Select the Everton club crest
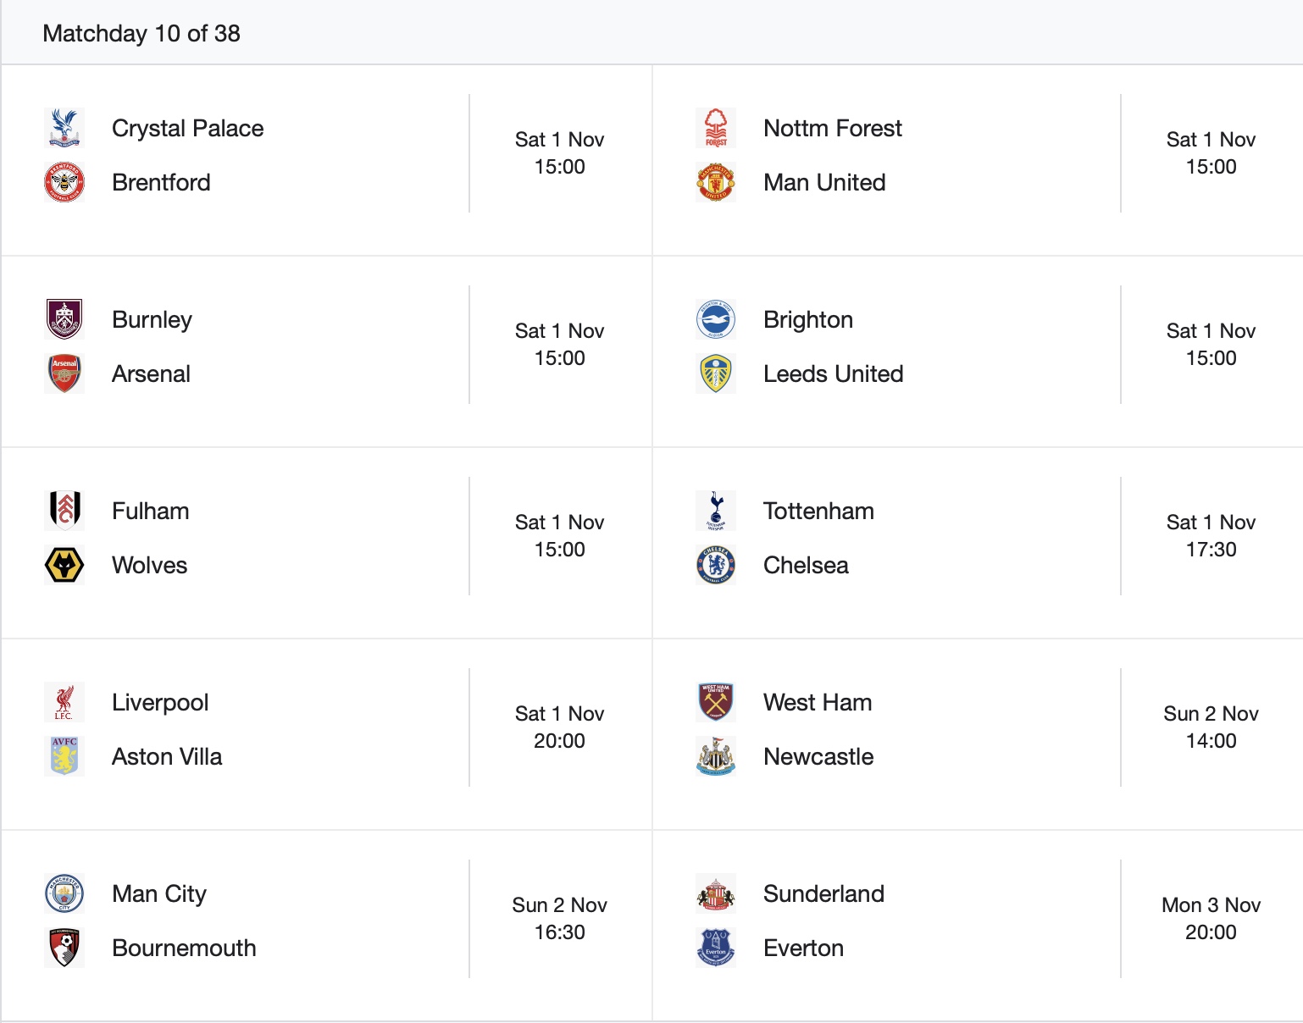The width and height of the screenshot is (1303, 1023). [716, 948]
